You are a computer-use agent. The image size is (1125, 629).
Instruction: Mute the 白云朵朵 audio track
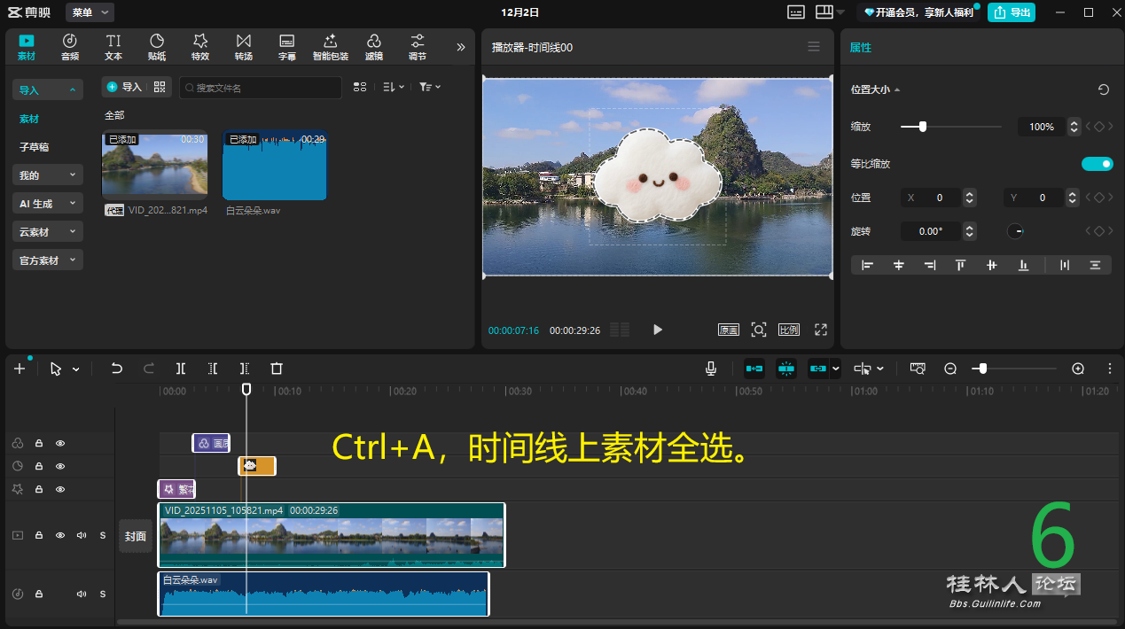pyautogui.click(x=82, y=594)
